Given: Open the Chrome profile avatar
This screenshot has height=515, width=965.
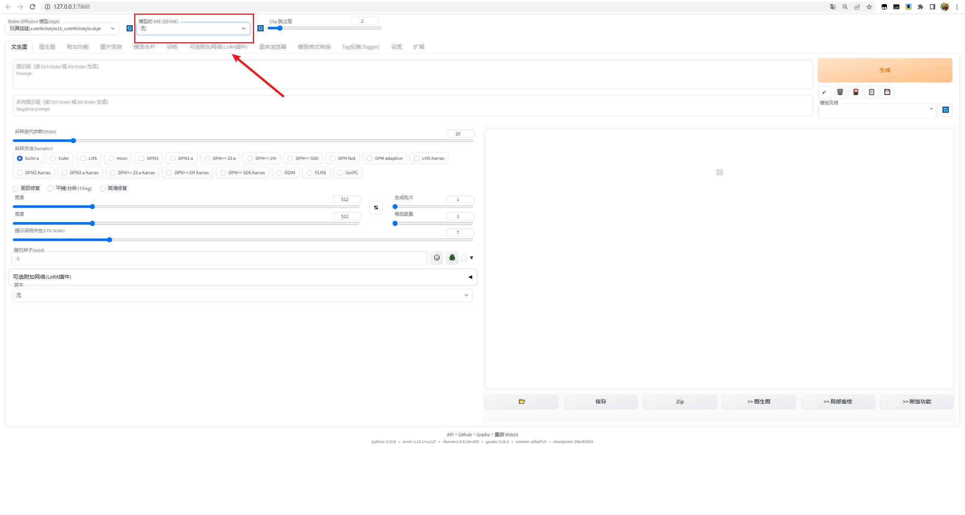Looking at the screenshot, I should tap(945, 7).
